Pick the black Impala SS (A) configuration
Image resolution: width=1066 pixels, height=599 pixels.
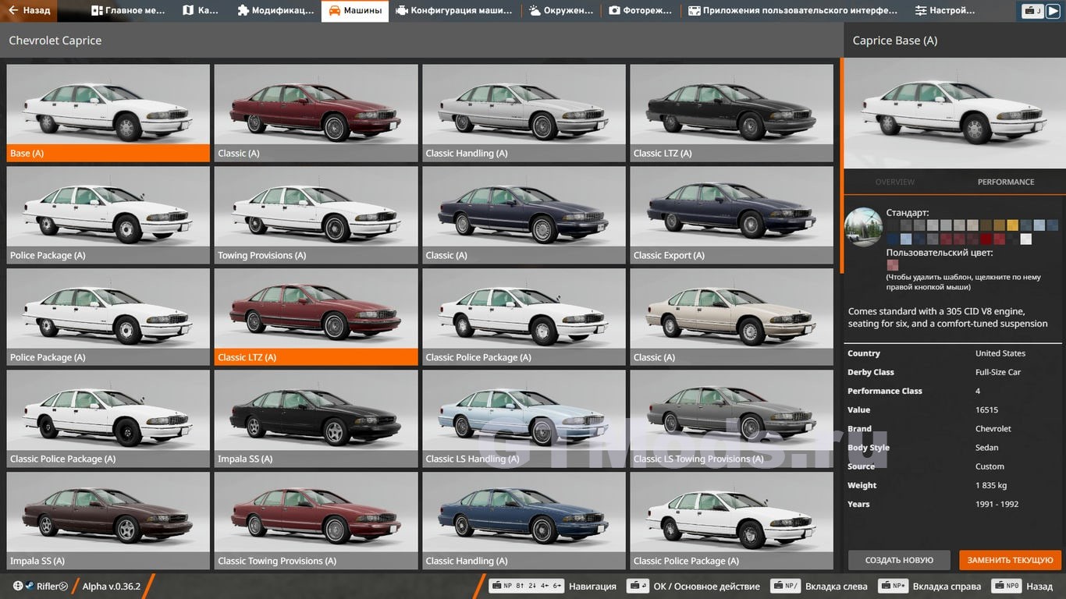(x=316, y=418)
